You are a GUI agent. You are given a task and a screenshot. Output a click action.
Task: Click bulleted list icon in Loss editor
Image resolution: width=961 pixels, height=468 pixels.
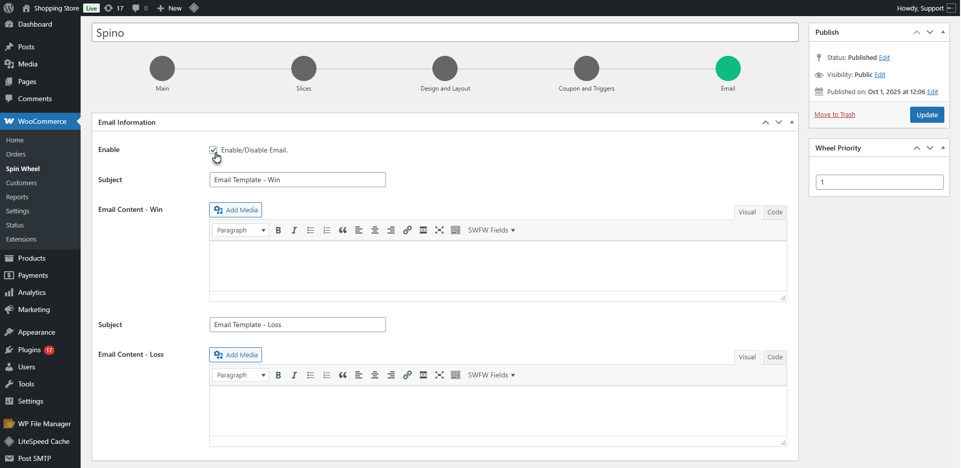tap(310, 375)
